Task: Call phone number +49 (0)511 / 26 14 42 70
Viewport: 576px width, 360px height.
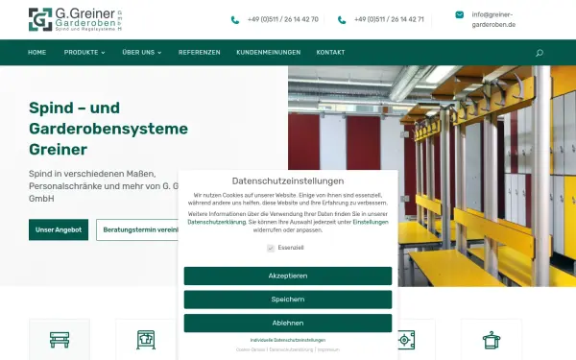Action: pos(283,19)
